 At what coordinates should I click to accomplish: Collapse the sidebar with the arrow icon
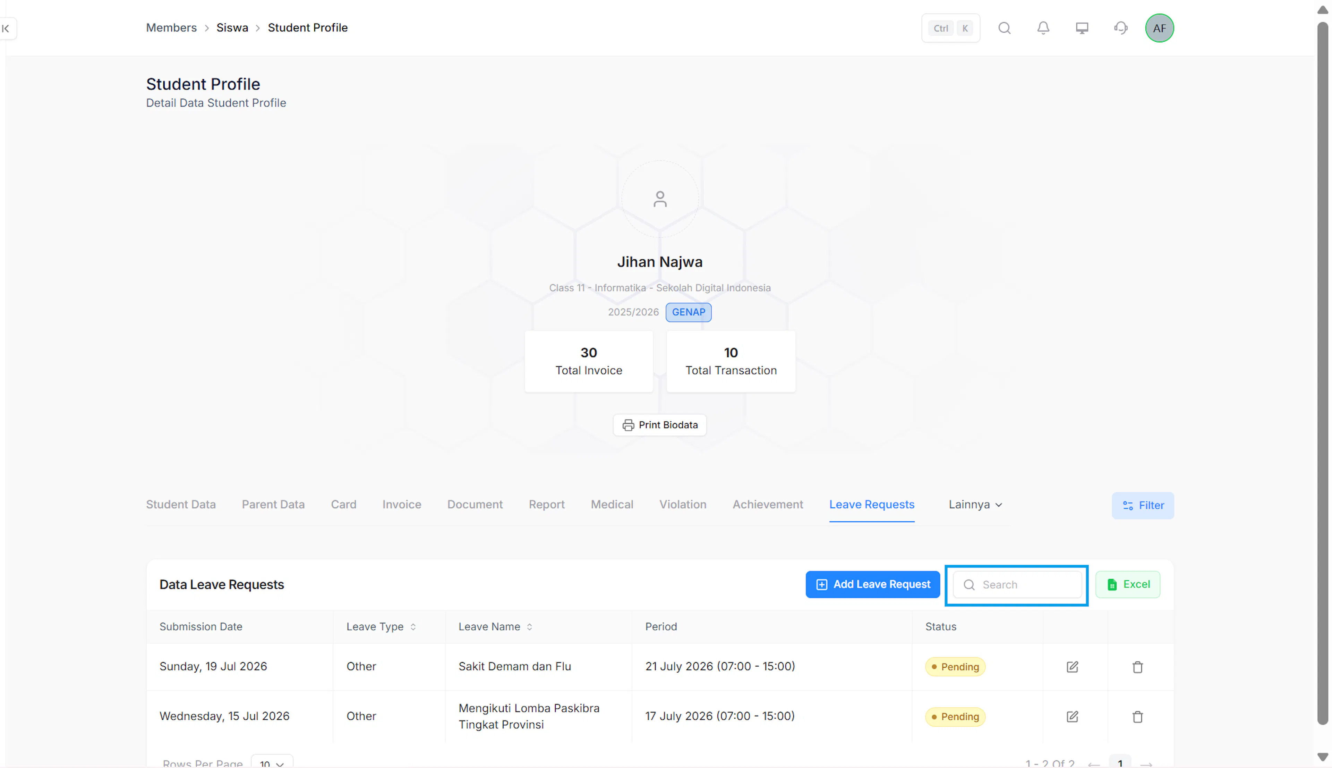click(x=6, y=28)
